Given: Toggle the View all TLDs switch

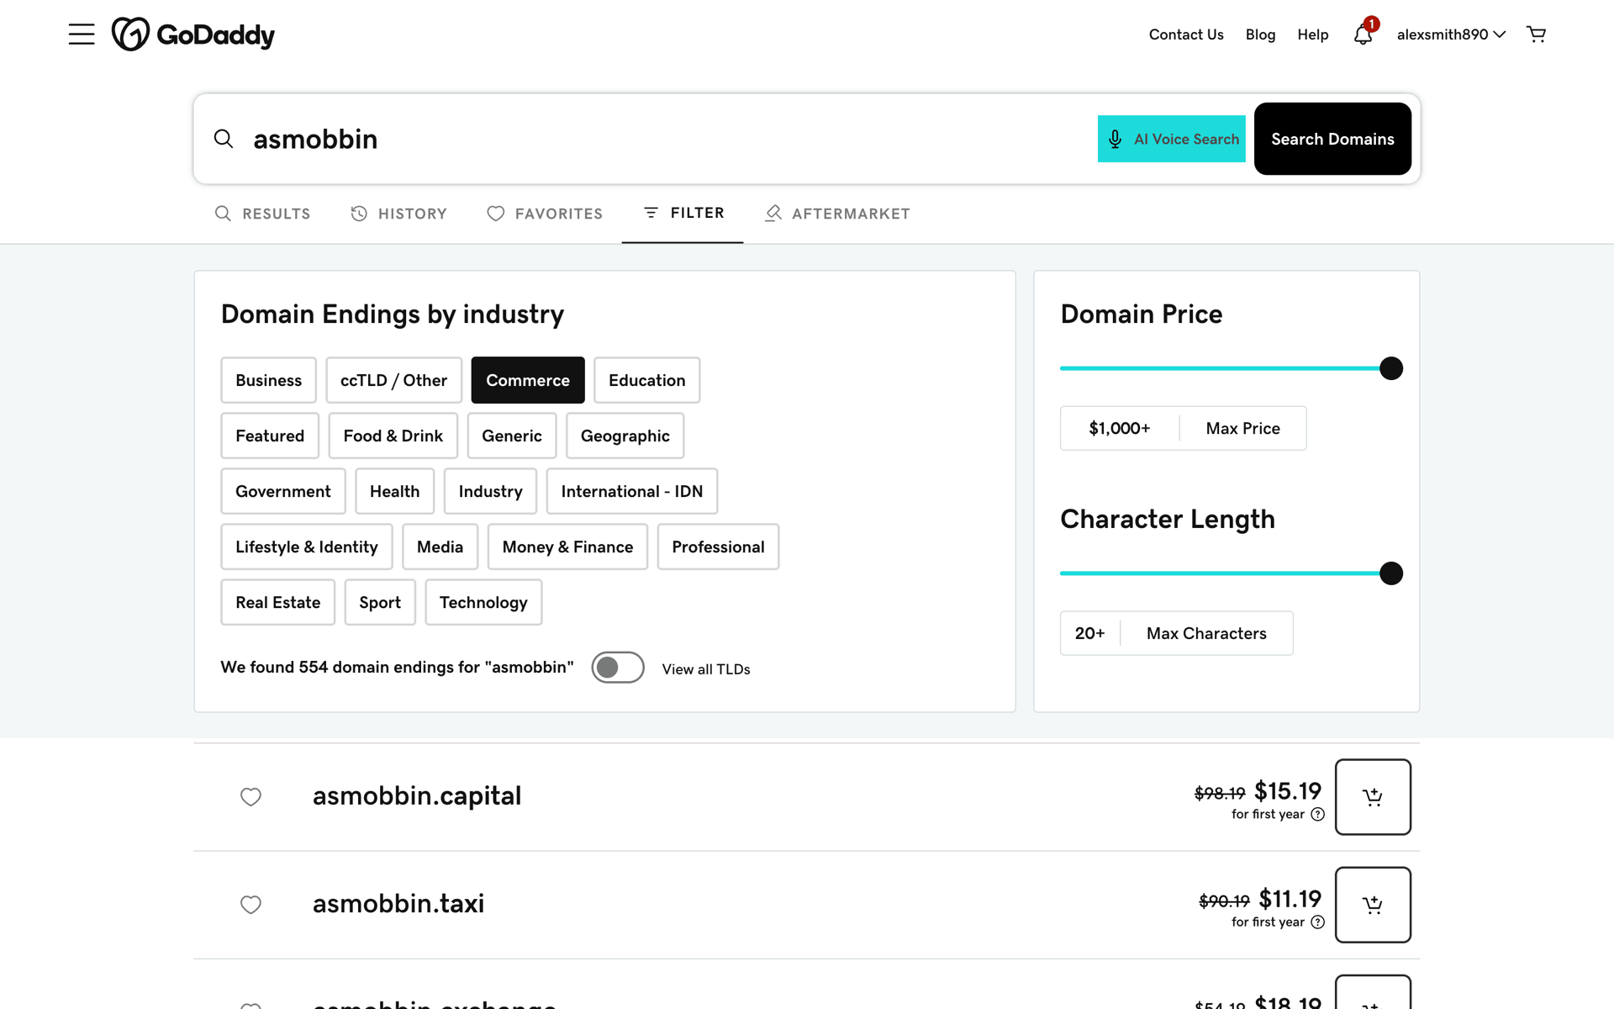Looking at the screenshot, I should click(618, 668).
